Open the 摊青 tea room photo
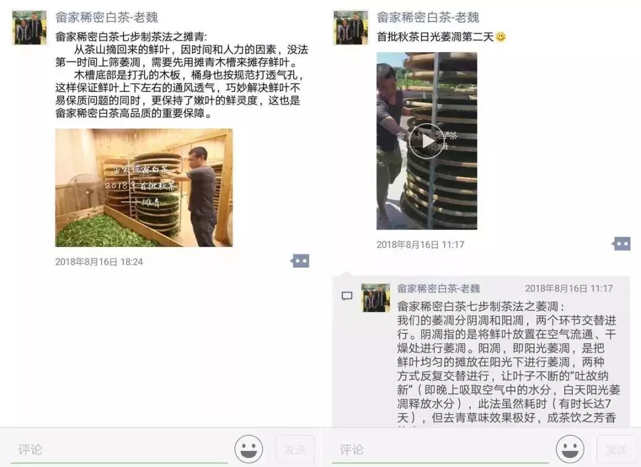Viewport: 641px width, 467px height. point(144,188)
